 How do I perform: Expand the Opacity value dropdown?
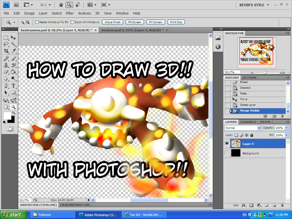[x=286, y=128]
